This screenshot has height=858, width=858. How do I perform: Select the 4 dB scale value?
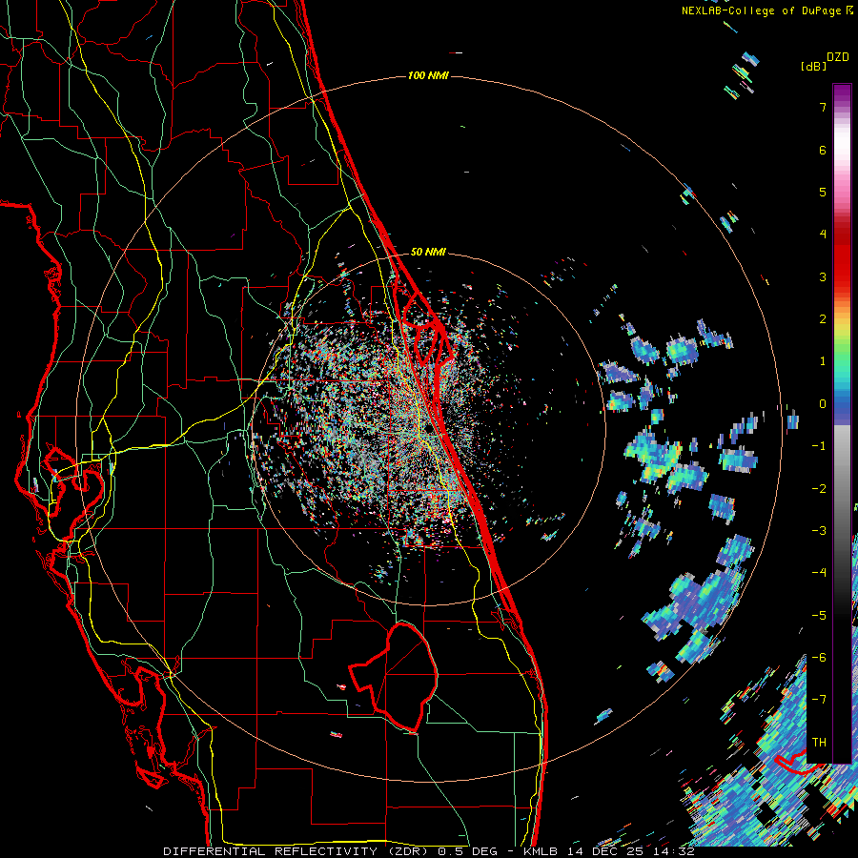tap(823, 235)
